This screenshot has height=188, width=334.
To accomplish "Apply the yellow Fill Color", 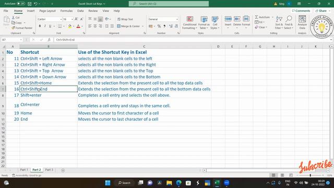I will click(x=69, y=26).
